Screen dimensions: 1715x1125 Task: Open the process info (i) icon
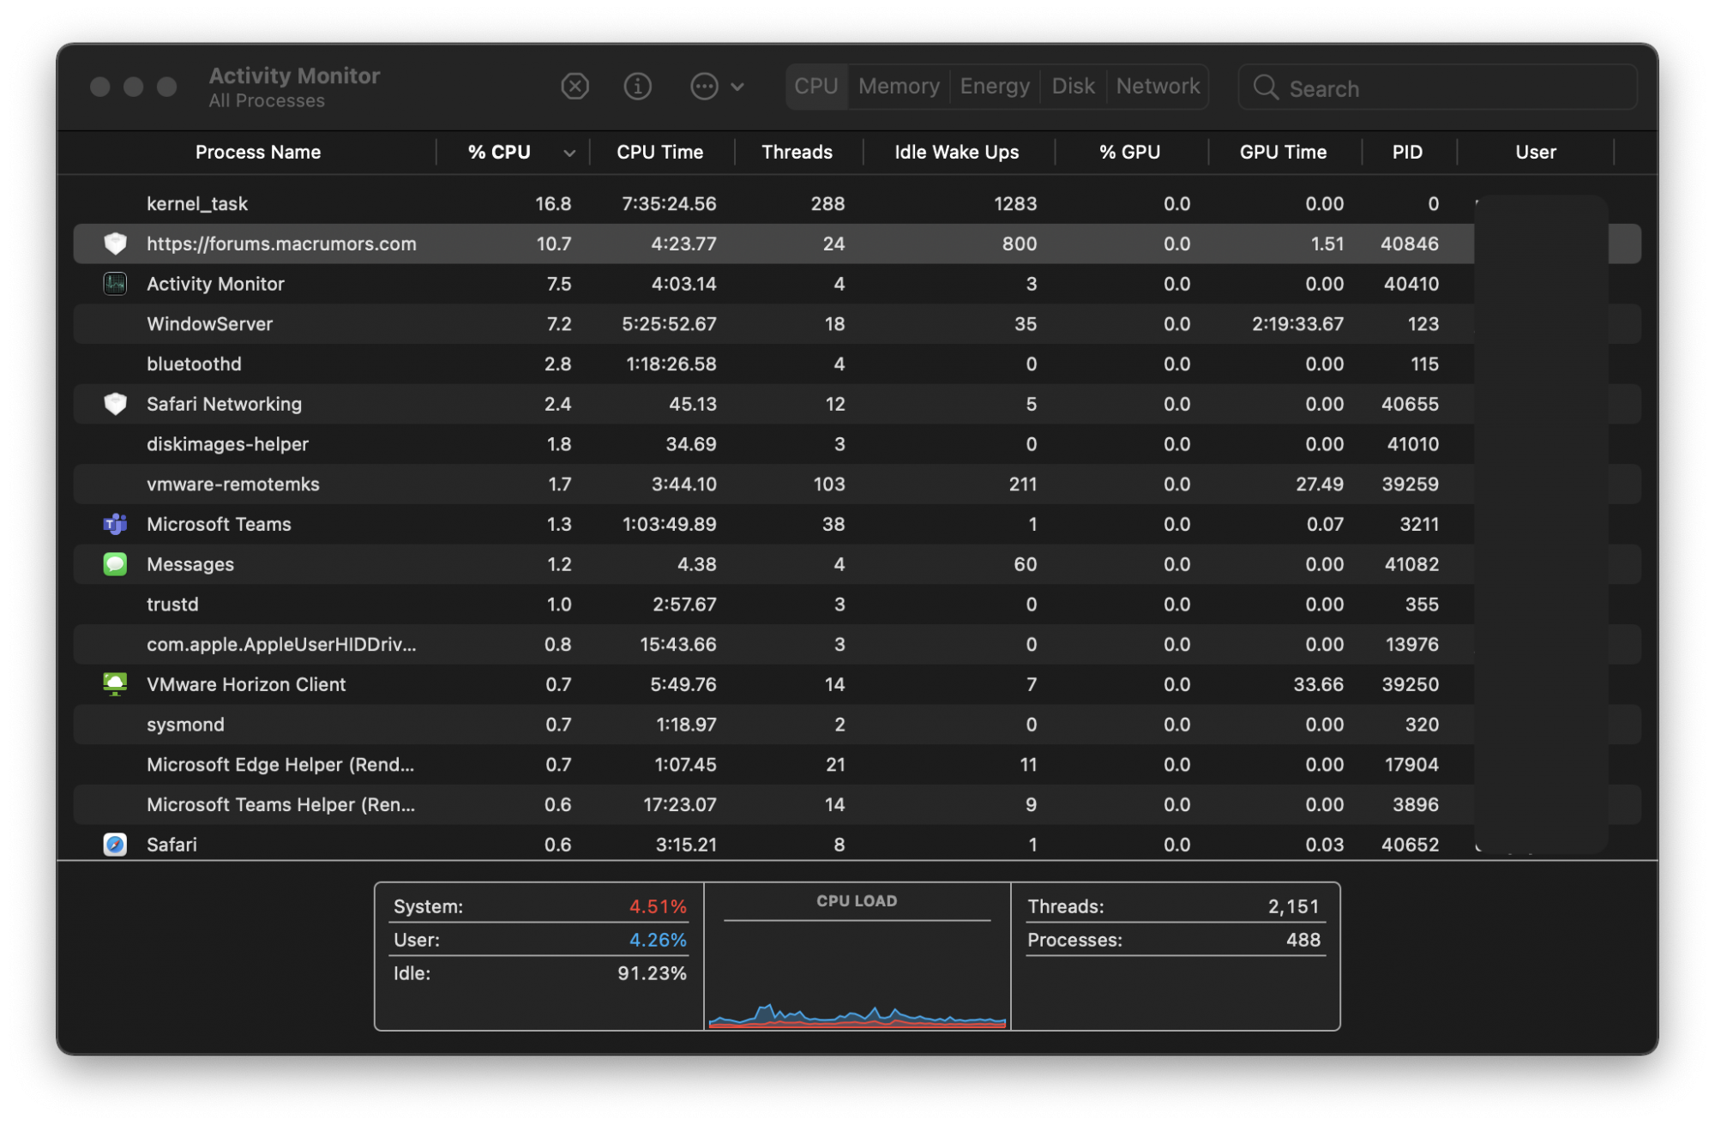637,87
